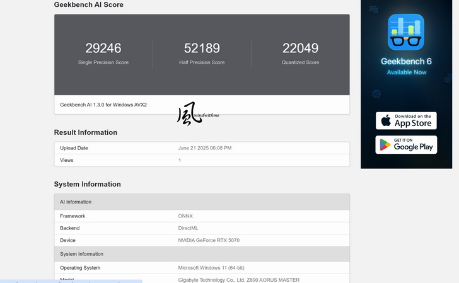Click the Geekbench 6 title in the ad
Viewport: 459px width, 283px height.
(406, 62)
